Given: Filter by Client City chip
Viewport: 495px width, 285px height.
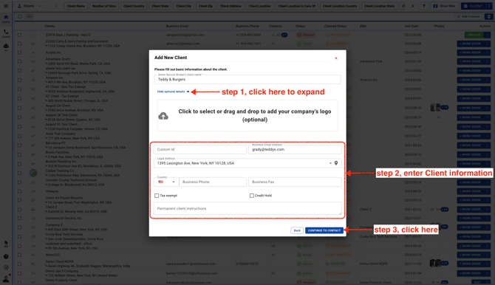Looking at the screenshot, I should pyautogui.click(x=184, y=6).
